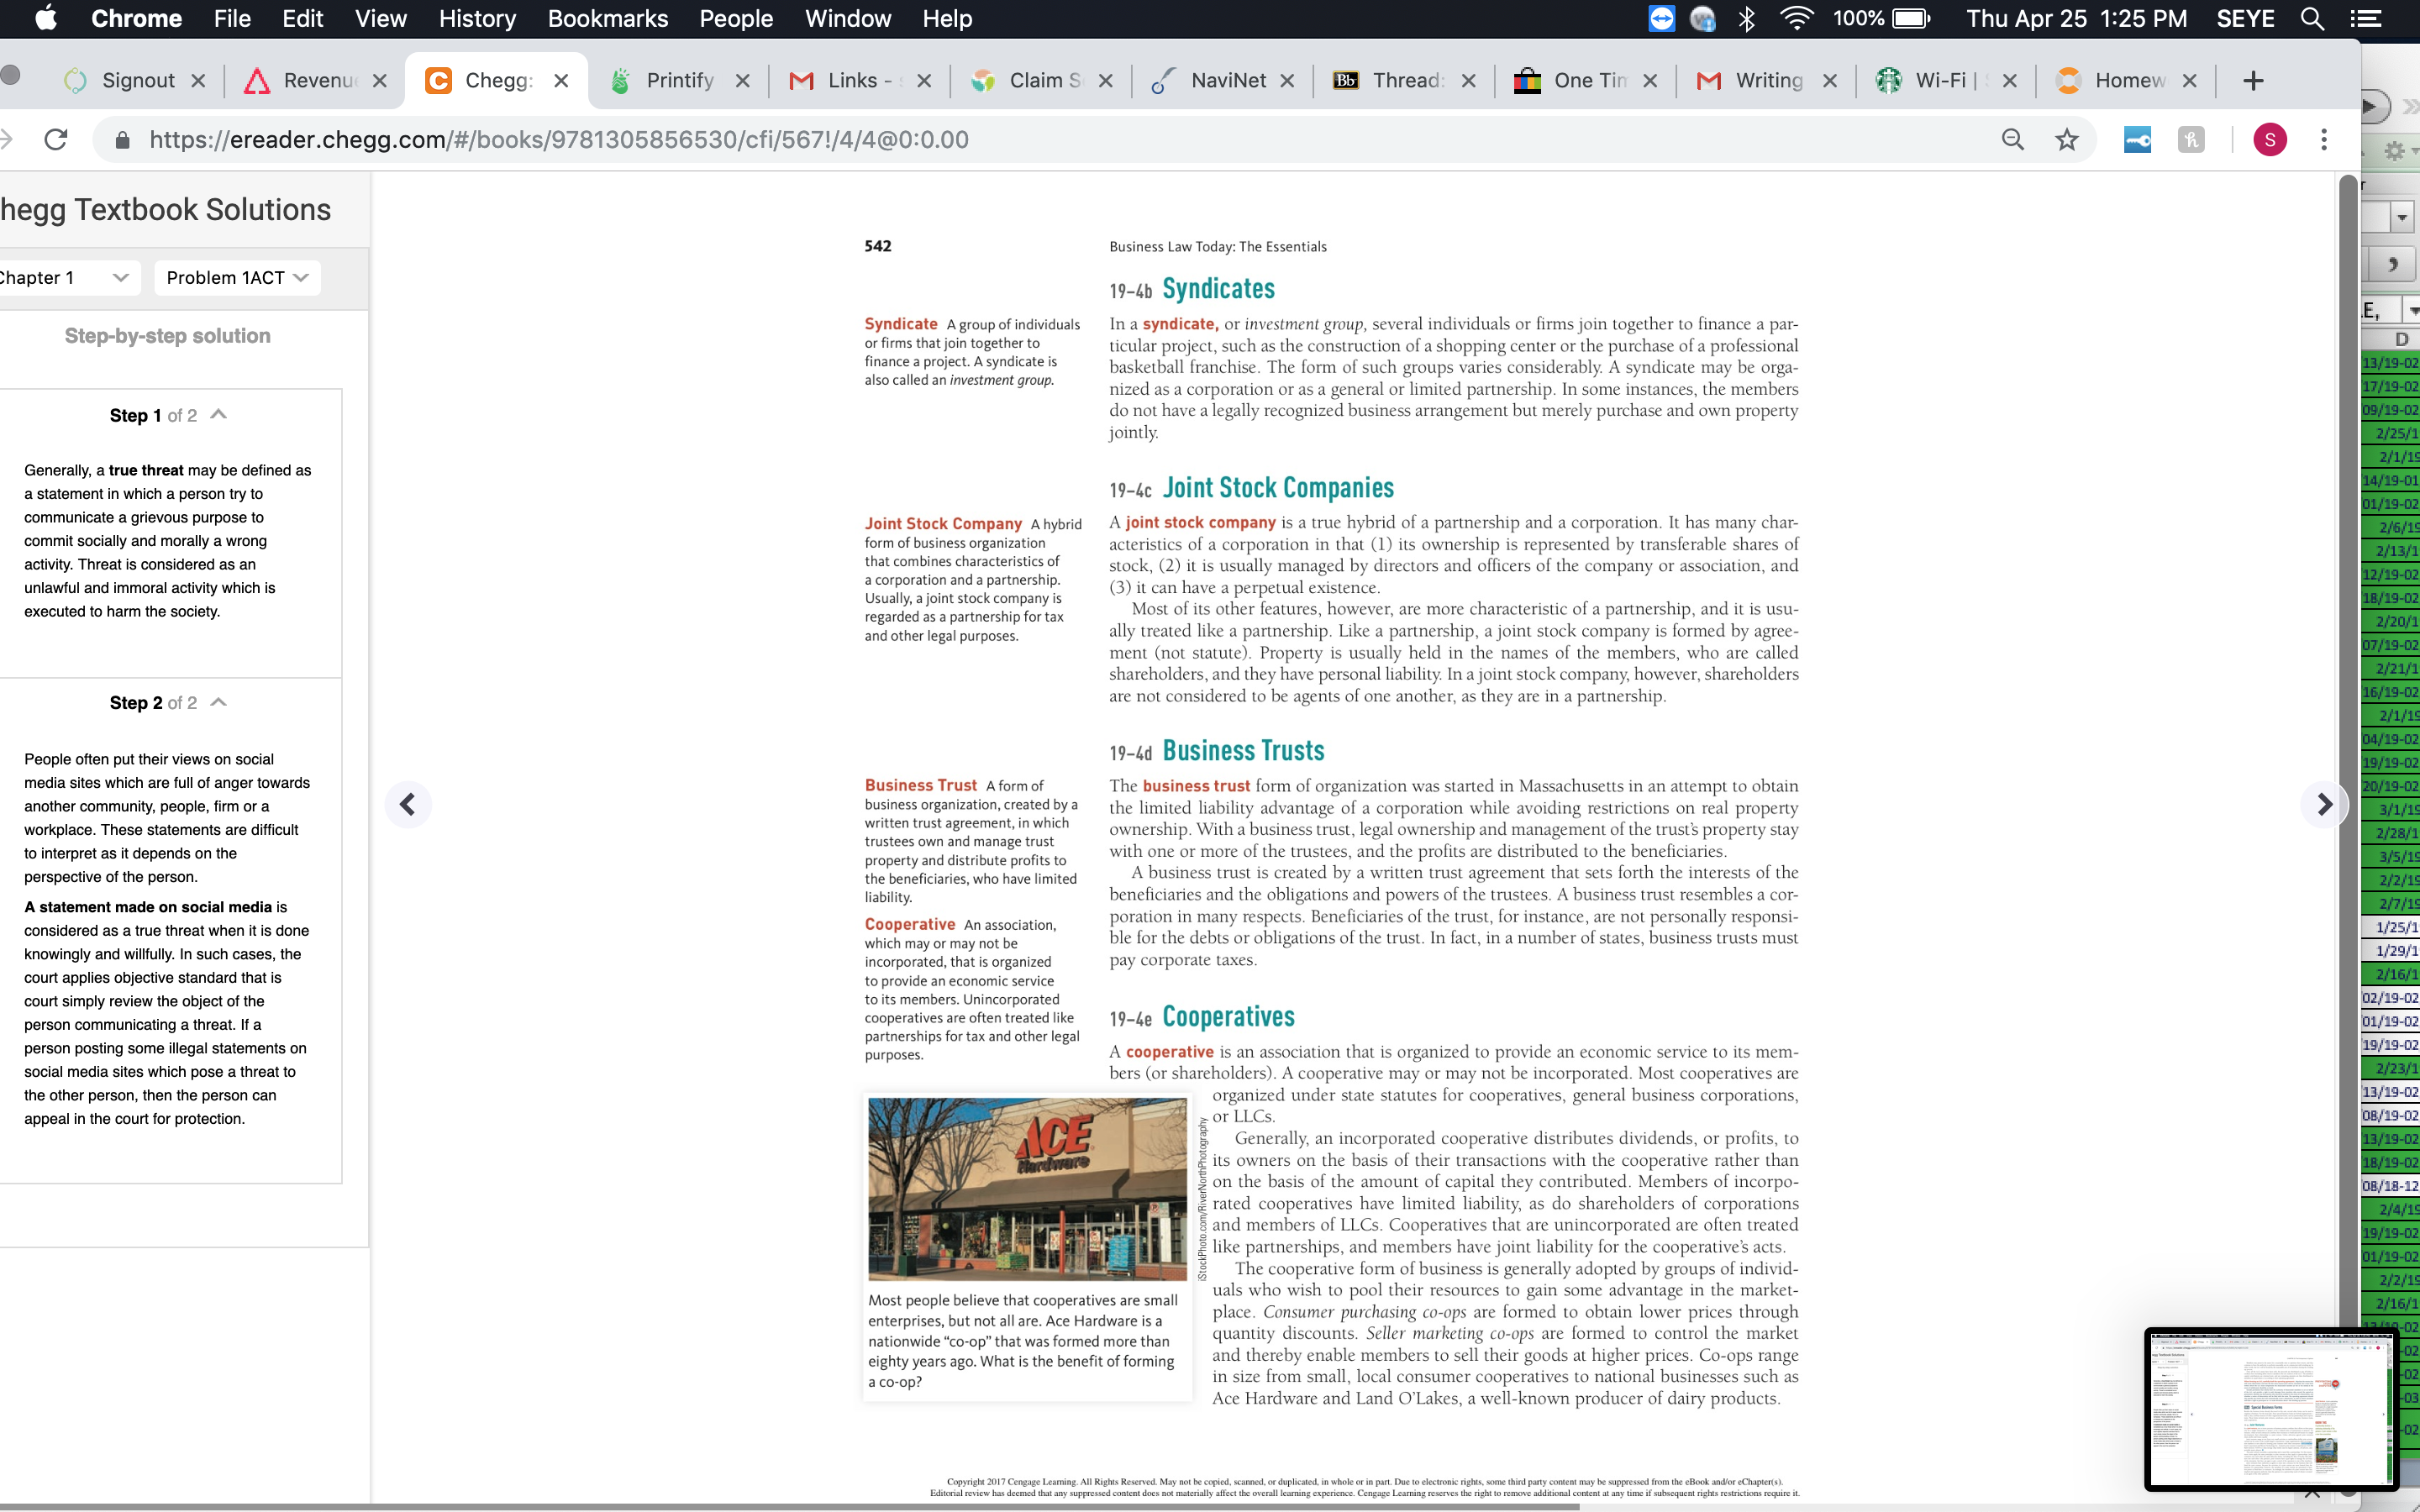Open the Edit menu
Image resolution: width=2420 pixels, height=1512 pixels.
pyautogui.click(x=302, y=18)
